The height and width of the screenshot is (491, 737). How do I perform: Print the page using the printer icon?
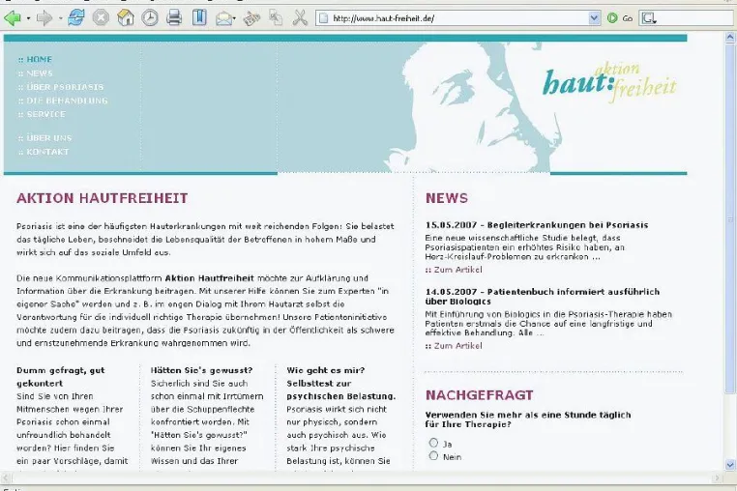pos(174,17)
